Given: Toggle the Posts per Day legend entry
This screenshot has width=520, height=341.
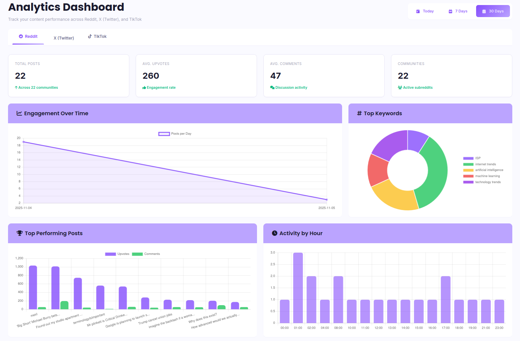Looking at the screenshot, I should point(175,133).
